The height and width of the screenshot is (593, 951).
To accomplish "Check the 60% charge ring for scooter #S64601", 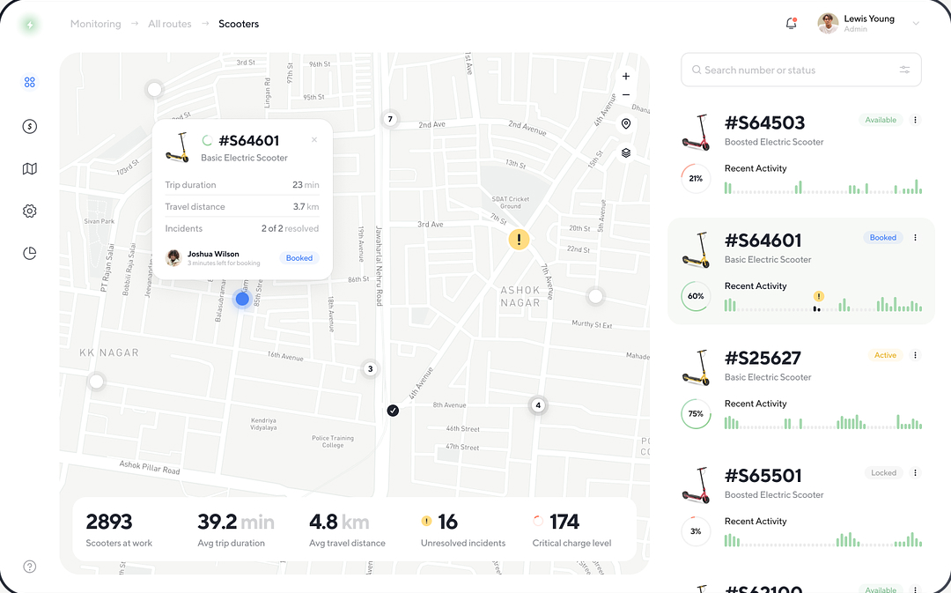I will click(x=696, y=297).
